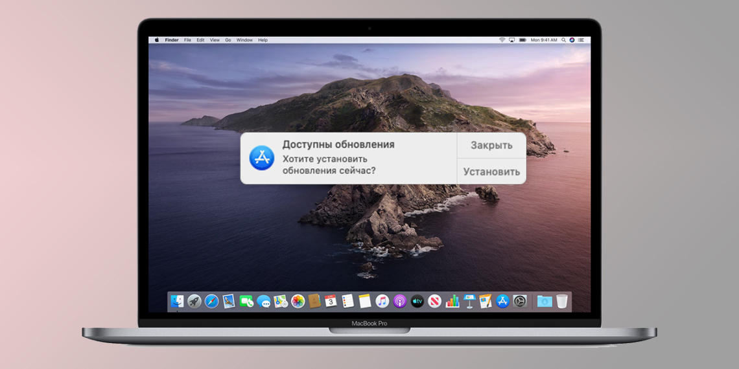
Task: Open System Preferences gear in Dock
Action: click(520, 301)
